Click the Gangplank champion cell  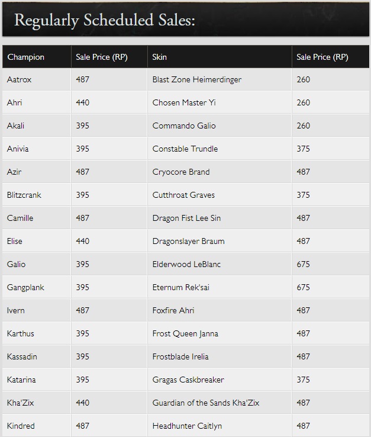(25, 287)
